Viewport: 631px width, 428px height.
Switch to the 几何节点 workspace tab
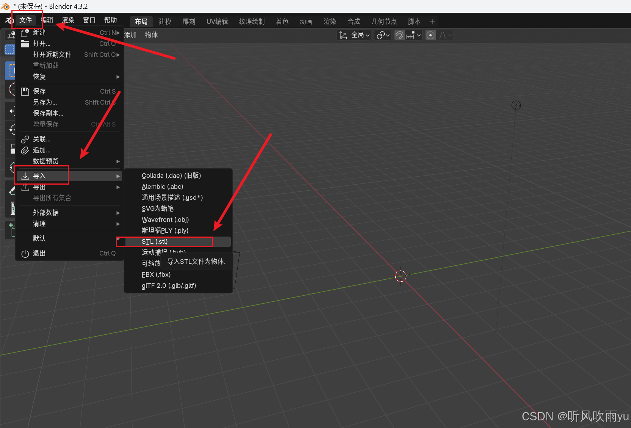(384, 22)
